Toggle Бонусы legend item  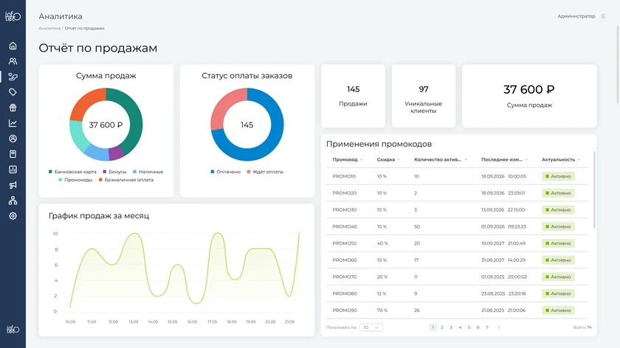click(x=114, y=172)
